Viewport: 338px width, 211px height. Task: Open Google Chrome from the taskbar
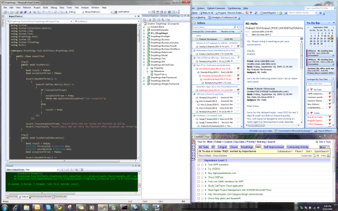point(59,207)
